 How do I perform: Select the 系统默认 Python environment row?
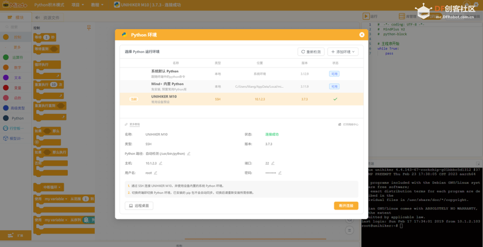tap(241, 74)
